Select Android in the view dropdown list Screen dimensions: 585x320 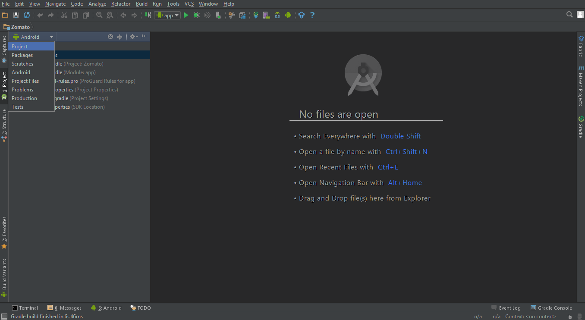(x=31, y=72)
